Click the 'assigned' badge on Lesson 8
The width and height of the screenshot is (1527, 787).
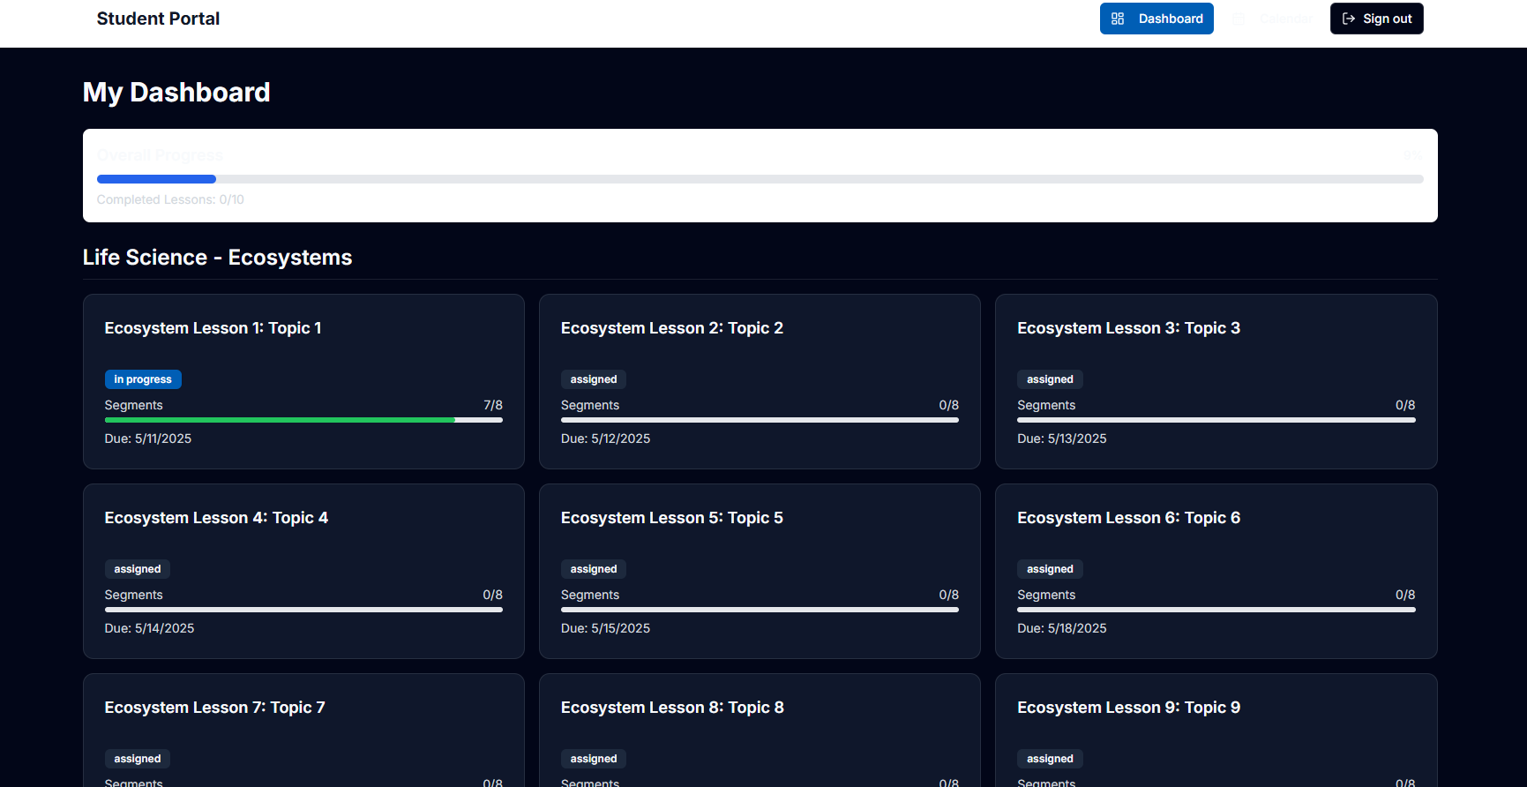tap(594, 759)
